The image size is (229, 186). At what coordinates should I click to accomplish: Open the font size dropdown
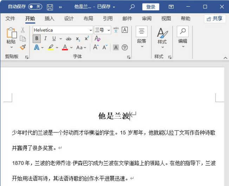coord(109,30)
